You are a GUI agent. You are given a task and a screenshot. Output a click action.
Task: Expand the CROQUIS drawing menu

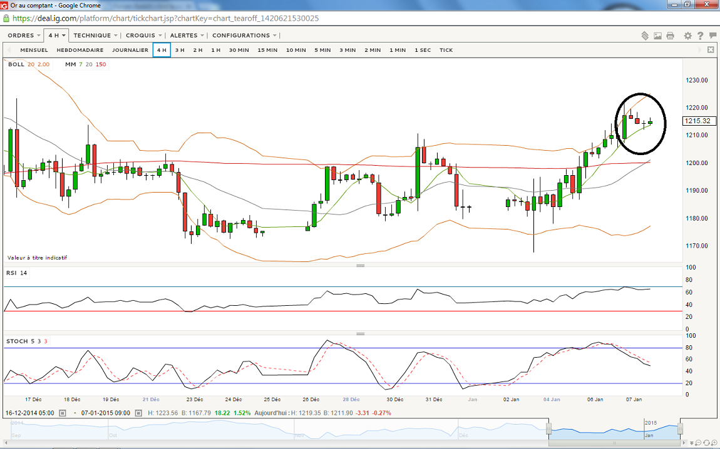[143, 35]
